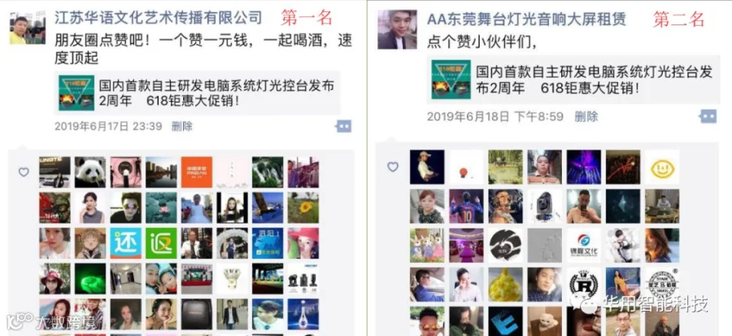Viewport: 732px width, 336px height.
Task: Open comment menu on left post
Action: pos(343,126)
